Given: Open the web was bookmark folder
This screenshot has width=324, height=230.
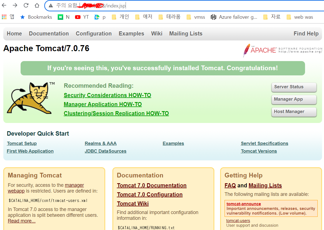Looking at the screenshot, I should (300, 17).
